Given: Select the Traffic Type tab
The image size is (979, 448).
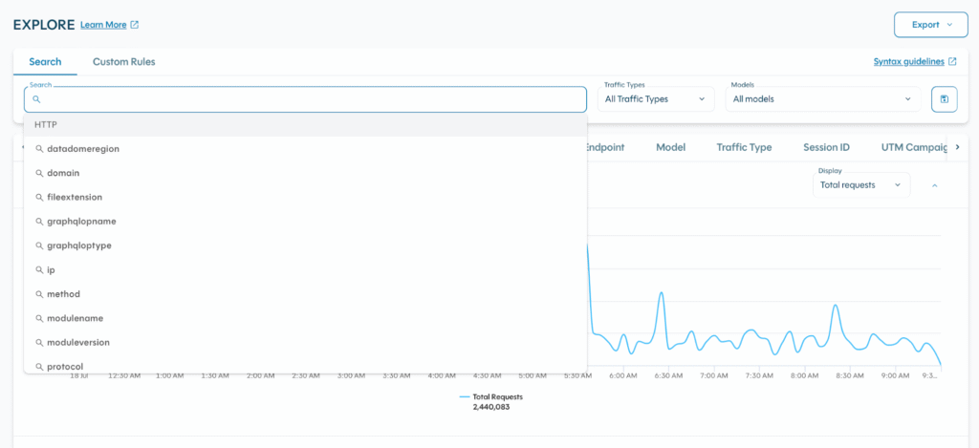Looking at the screenshot, I should coord(744,147).
